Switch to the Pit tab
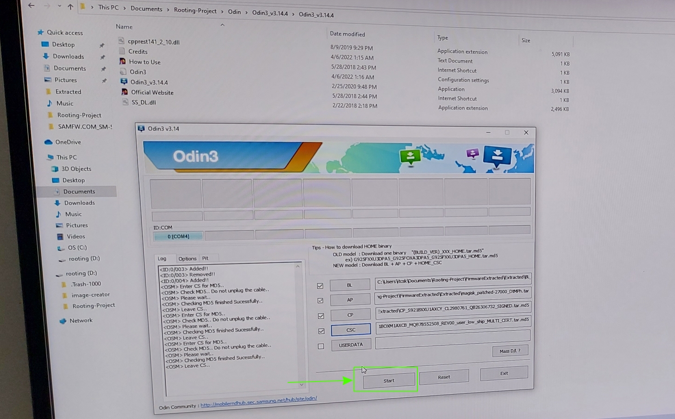Screen dimensions: 675x419 (205, 258)
